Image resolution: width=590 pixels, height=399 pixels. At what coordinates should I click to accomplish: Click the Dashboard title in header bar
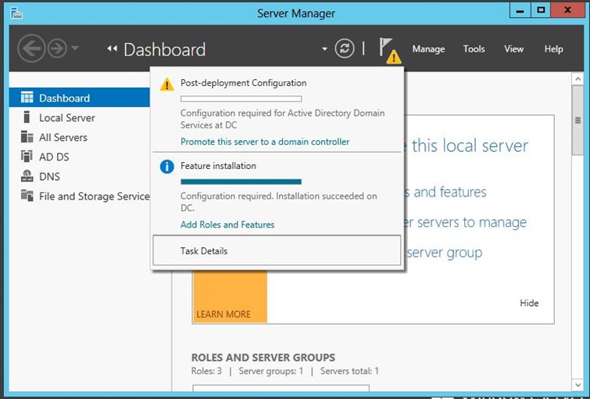click(x=165, y=49)
